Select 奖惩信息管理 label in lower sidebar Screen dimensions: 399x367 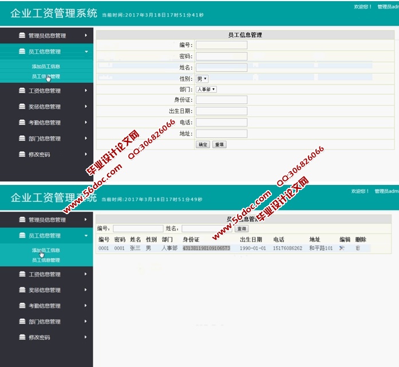point(45,290)
